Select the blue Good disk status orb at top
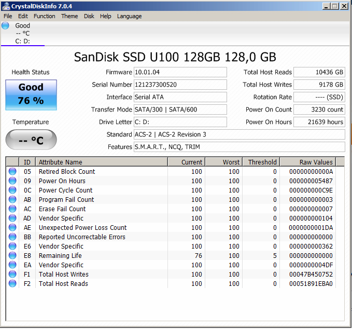This screenshot has height=329, width=352. pyautogui.click(x=5, y=25)
